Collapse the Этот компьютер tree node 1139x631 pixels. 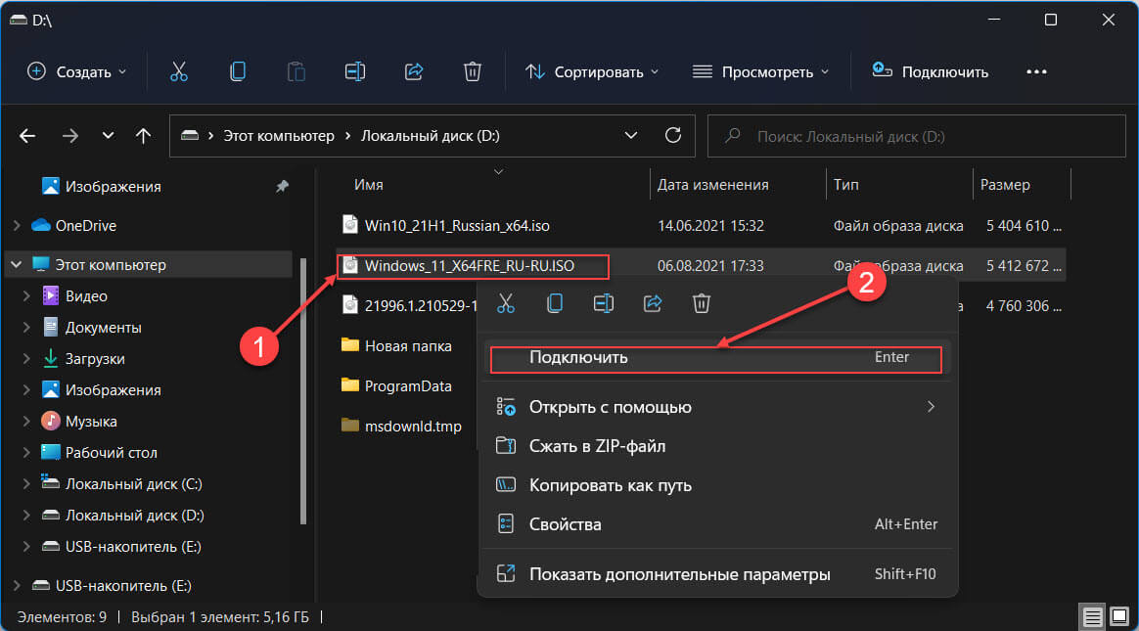17,265
